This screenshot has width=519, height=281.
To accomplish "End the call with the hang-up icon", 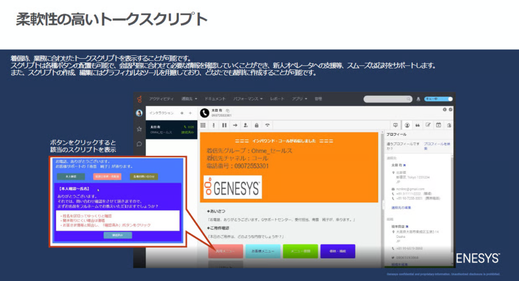I will pyautogui.click(x=268, y=125).
